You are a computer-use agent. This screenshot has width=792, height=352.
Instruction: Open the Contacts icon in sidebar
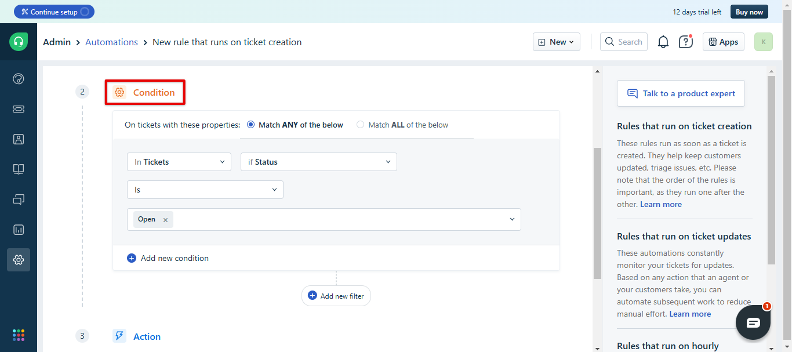19,139
